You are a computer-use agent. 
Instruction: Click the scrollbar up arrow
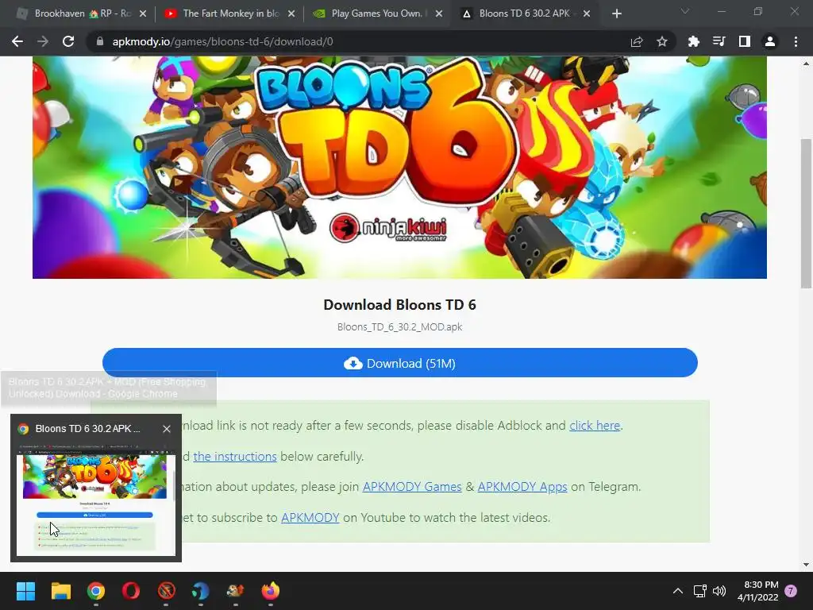click(806, 64)
